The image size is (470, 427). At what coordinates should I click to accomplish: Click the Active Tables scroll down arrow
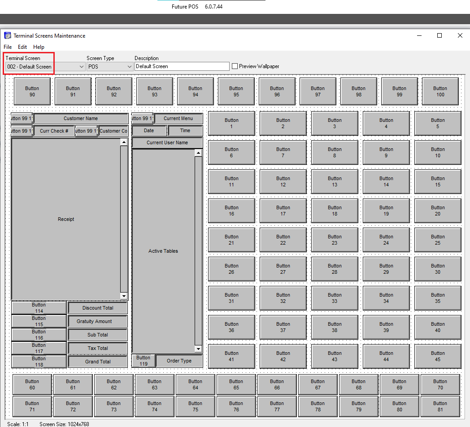tap(198, 349)
